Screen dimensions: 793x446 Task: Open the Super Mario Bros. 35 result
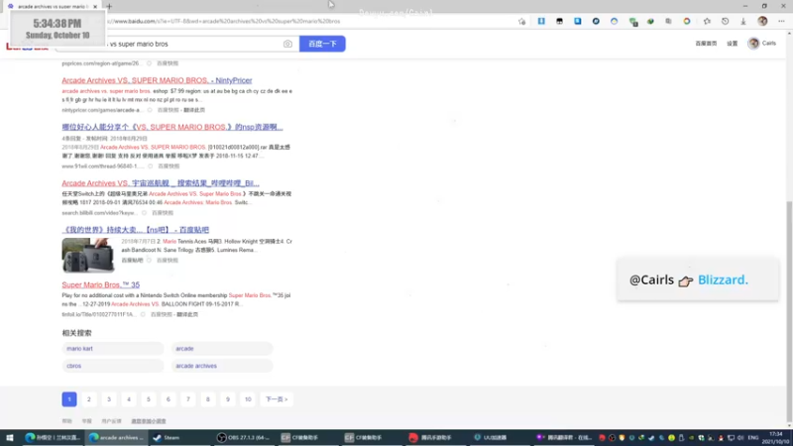pos(101,284)
